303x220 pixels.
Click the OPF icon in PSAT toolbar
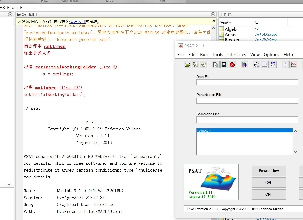[273, 65]
